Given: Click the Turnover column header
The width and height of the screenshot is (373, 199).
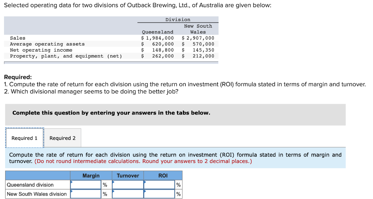Looking at the screenshot, I should pos(128,175).
